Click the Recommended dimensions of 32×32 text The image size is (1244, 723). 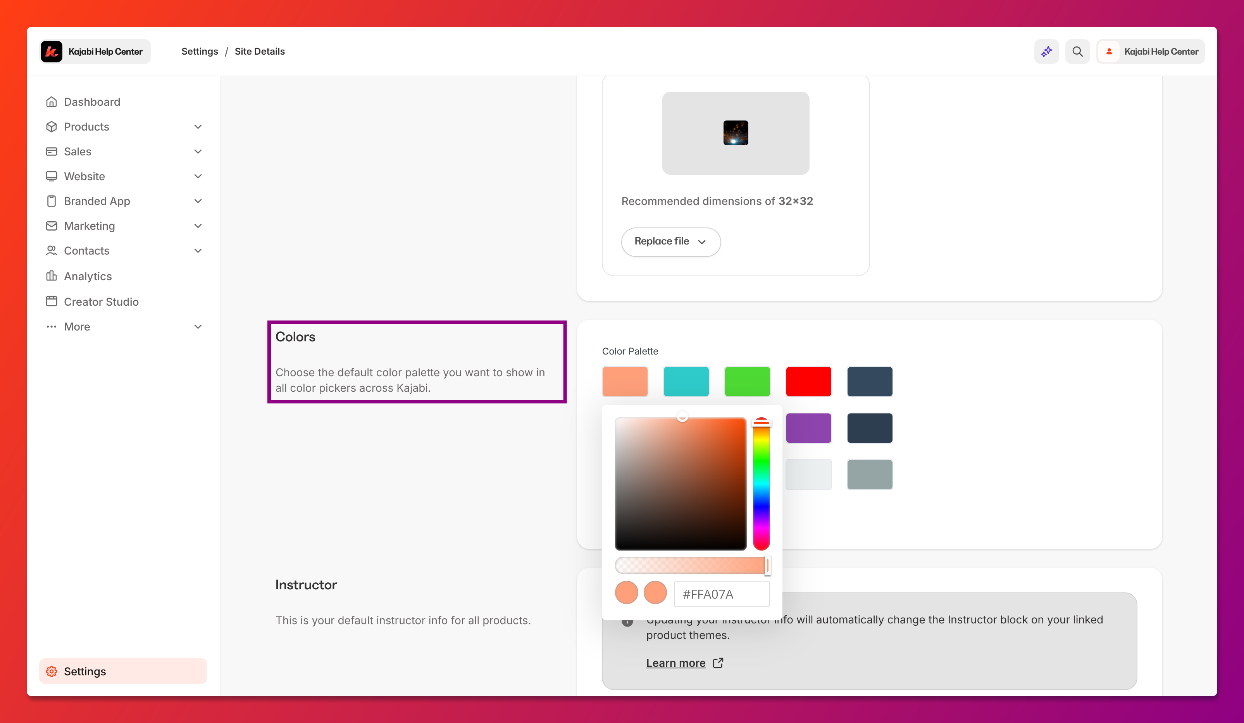tap(717, 201)
